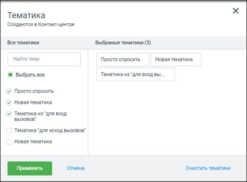This screenshot has height=182, width=247.
Task: Click the Выбрать все label text
Action: [30, 75]
